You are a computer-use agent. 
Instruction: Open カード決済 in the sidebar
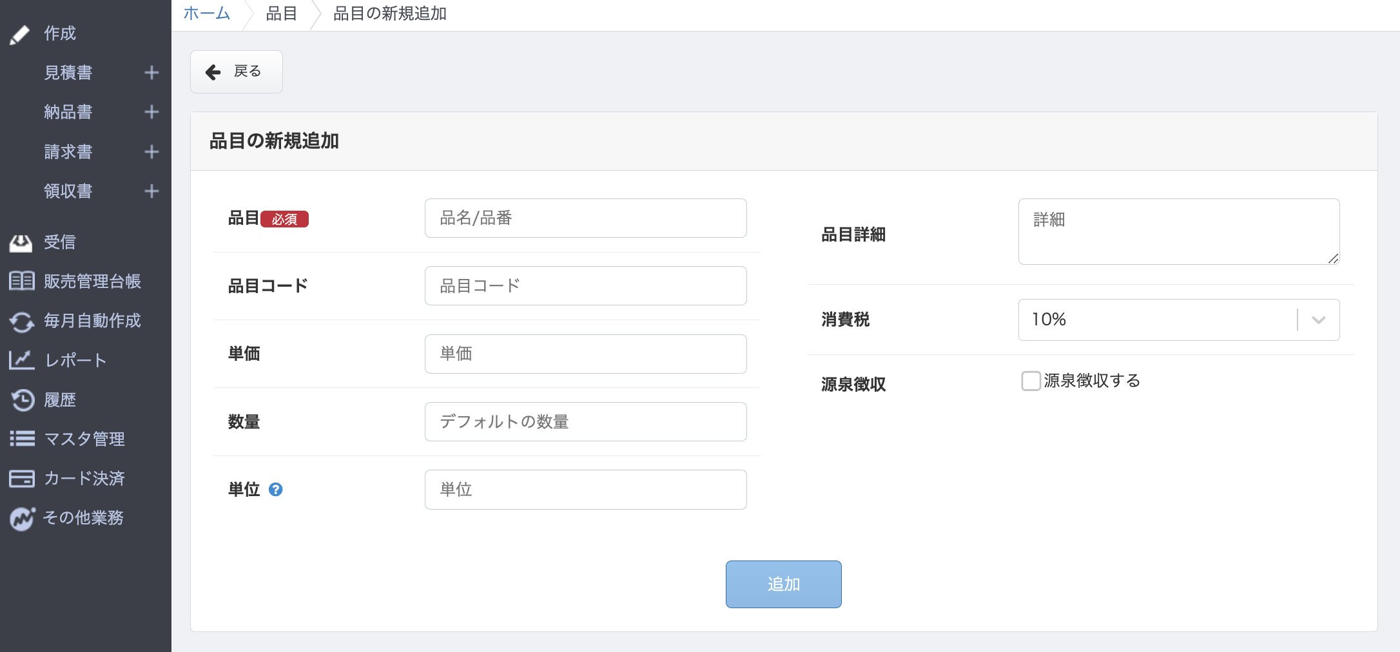pyautogui.click(x=84, y=479)
